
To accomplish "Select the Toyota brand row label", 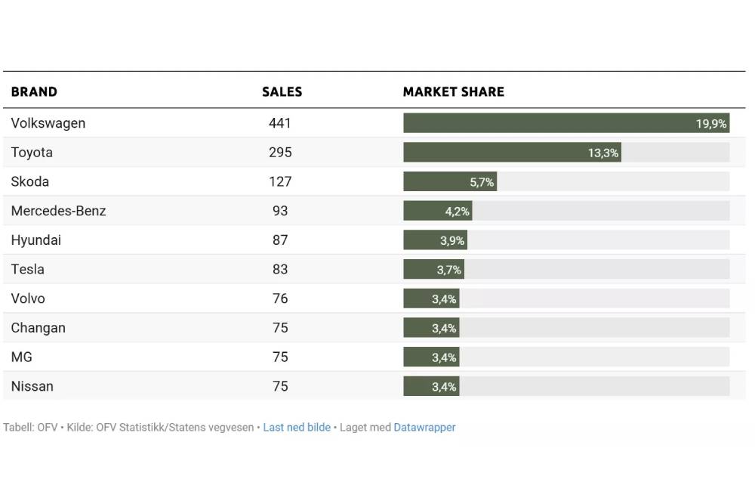I will (32, 153).
